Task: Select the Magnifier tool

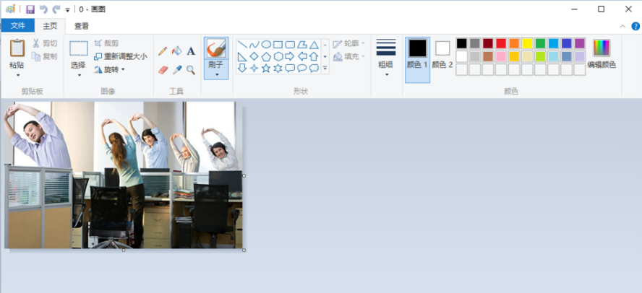Action: pos(191,70)
